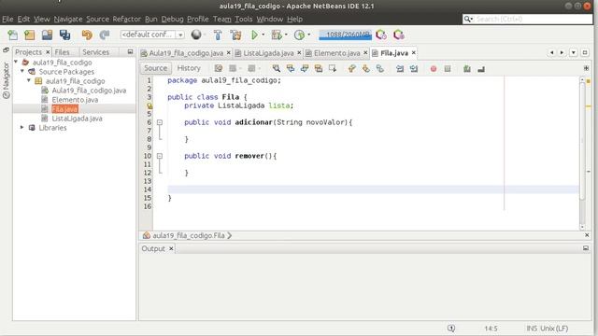This screenshot has height=336, width=598.
Task: Click the Source view button
Action: [155, 68]
